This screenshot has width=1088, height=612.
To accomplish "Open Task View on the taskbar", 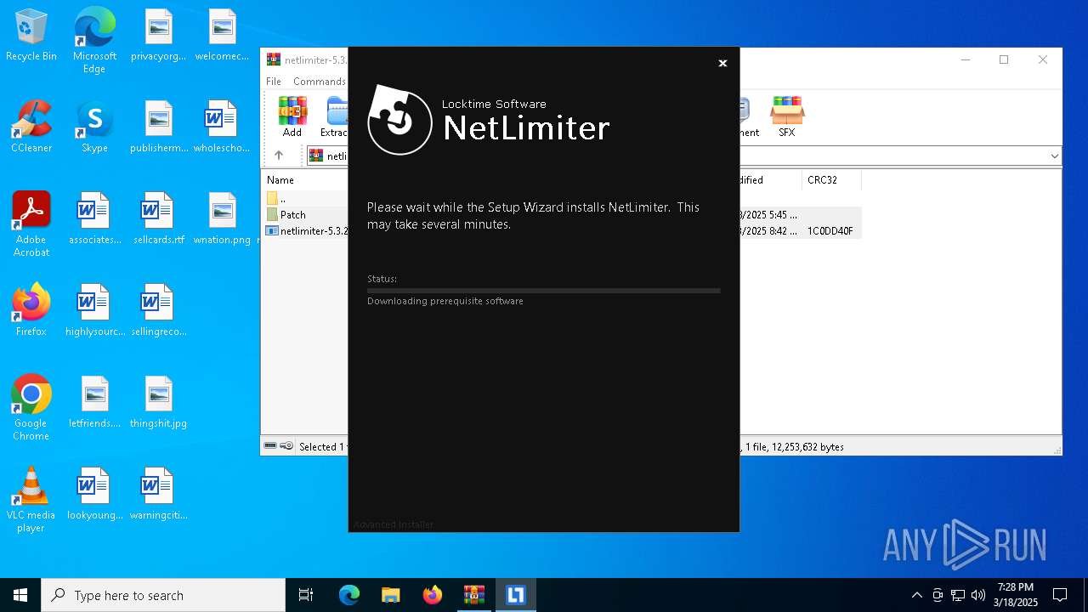I will 306,595.
